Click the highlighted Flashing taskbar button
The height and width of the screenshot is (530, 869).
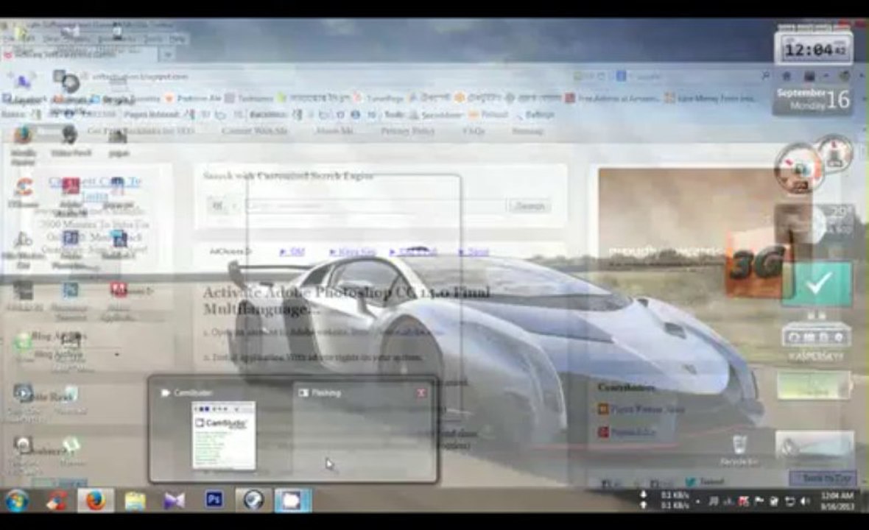click(x=292, y=501)
